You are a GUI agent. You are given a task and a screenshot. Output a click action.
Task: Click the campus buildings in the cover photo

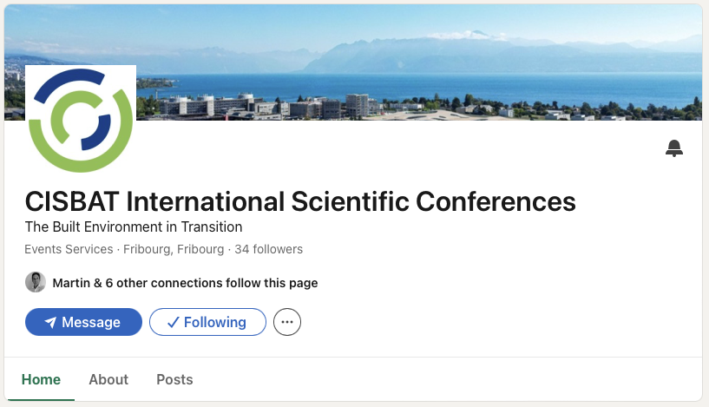pyautogui.click(x=260, y=106)
